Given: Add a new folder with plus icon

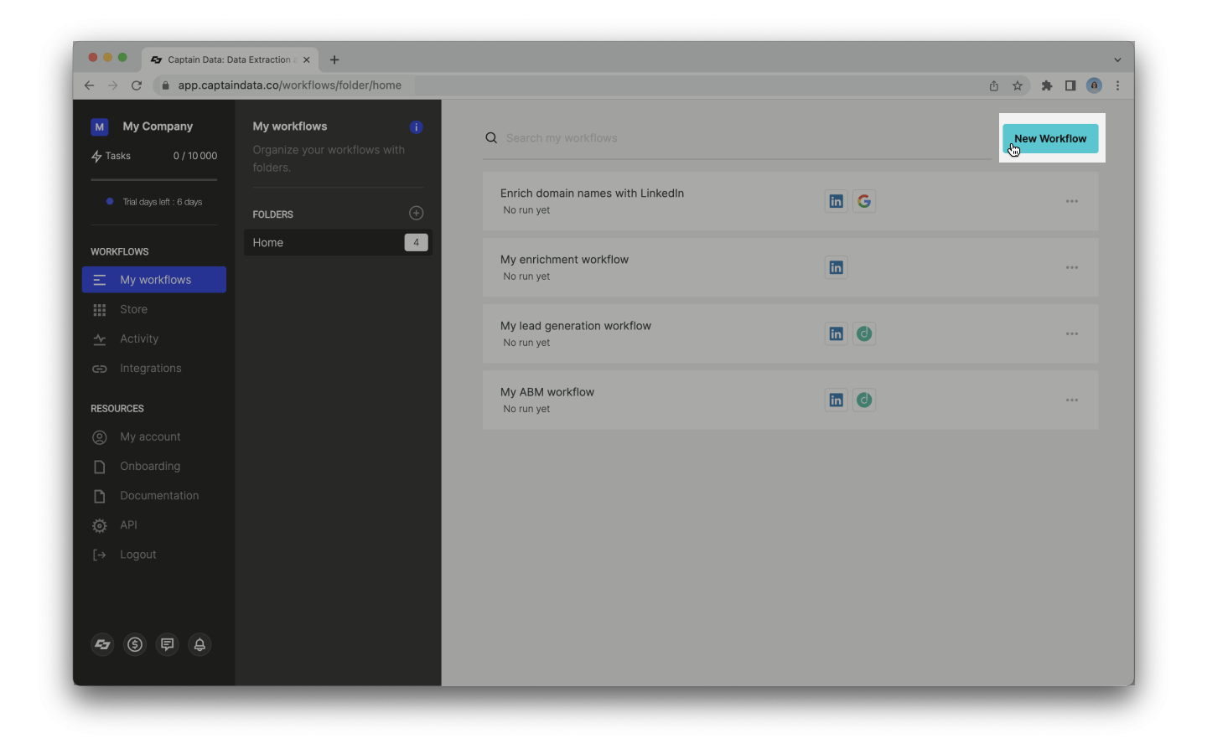Looking at the screenshot, I should point(416,214).
